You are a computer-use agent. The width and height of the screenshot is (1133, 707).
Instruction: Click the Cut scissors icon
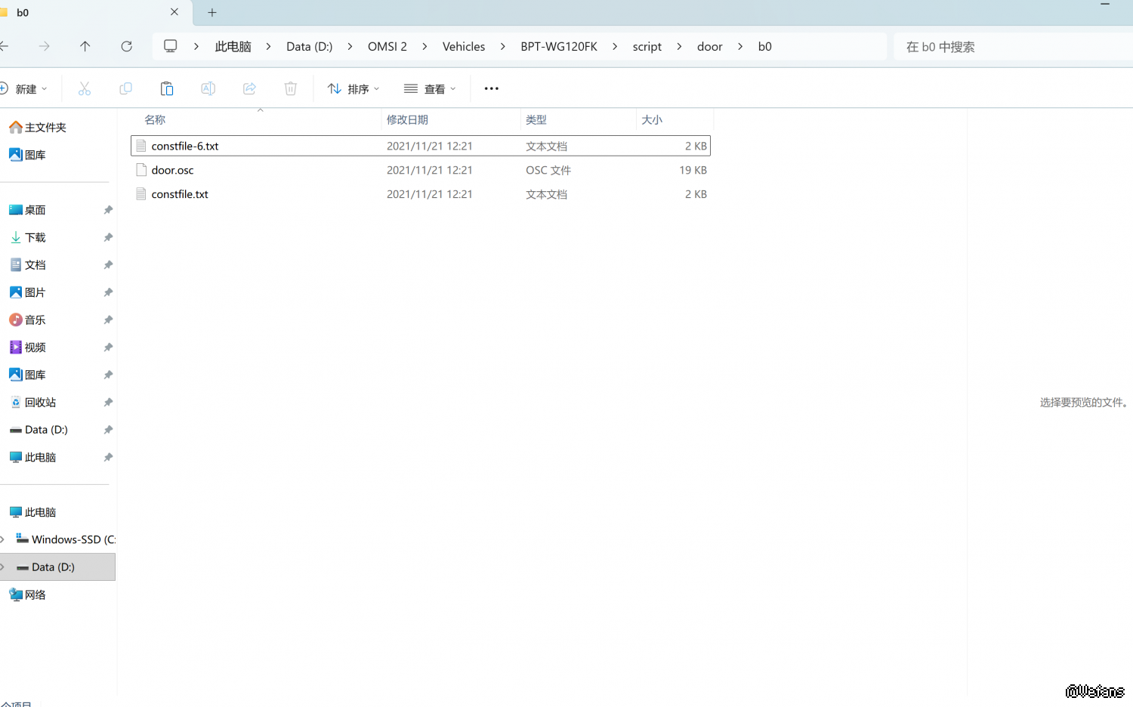85,89
